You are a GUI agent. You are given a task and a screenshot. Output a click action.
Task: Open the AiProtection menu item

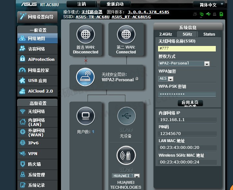coord(37,60)
